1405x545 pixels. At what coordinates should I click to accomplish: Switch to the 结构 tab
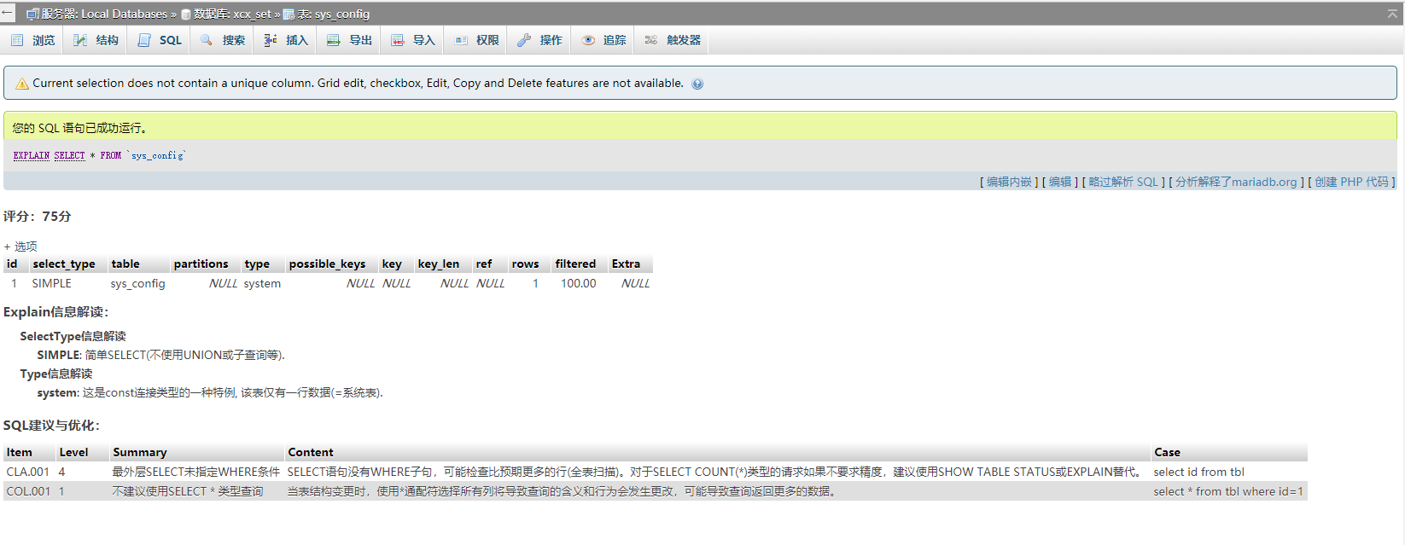[96, 40]
